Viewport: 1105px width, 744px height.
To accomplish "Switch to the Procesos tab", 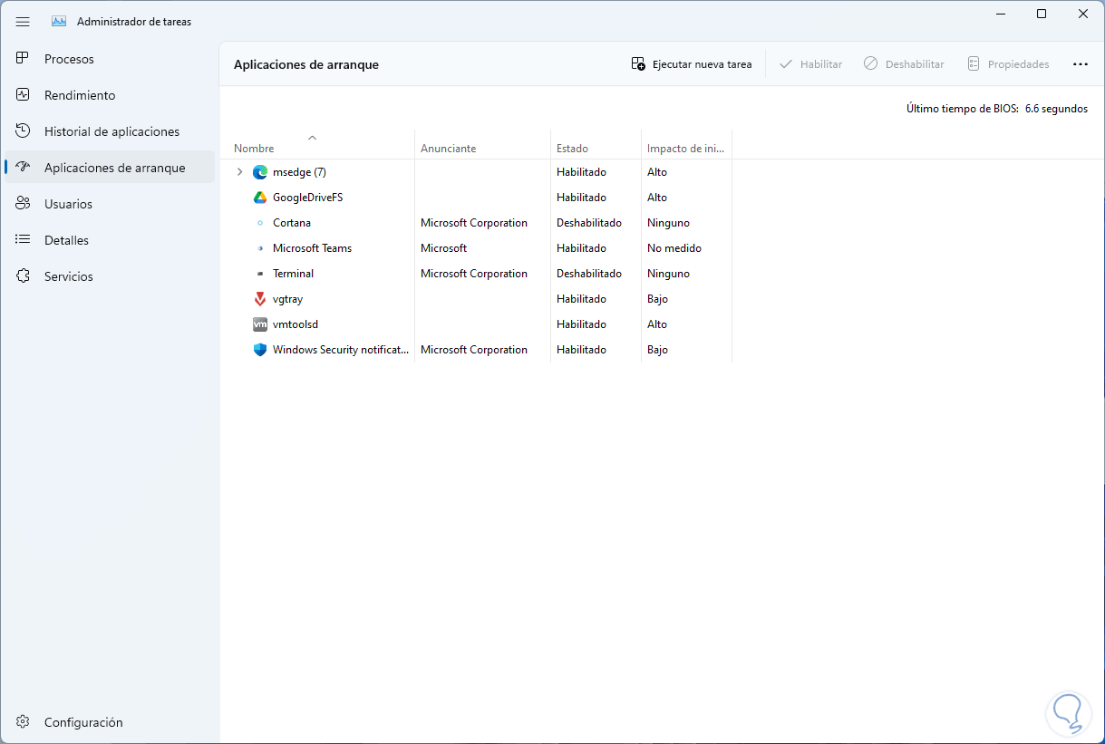I will point(69,59).
